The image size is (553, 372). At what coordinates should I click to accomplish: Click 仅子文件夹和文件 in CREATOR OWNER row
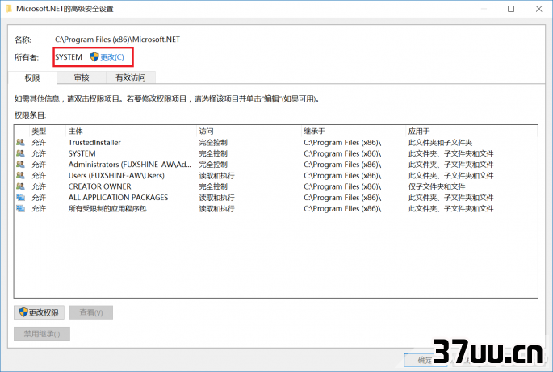(x=437, y=186)
